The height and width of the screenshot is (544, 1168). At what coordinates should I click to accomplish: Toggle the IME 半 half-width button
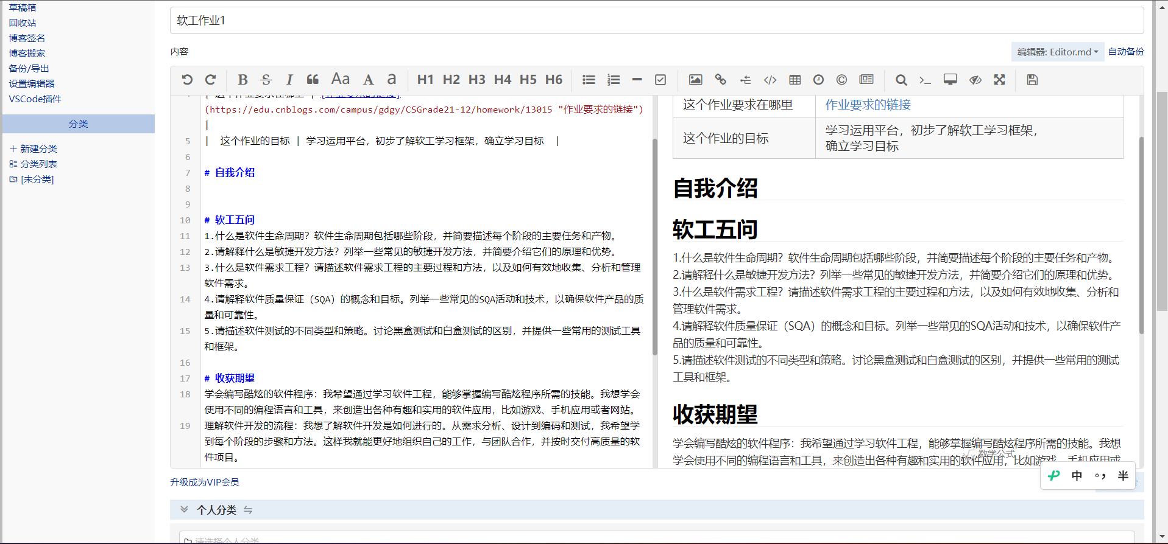pos(1123,476)
